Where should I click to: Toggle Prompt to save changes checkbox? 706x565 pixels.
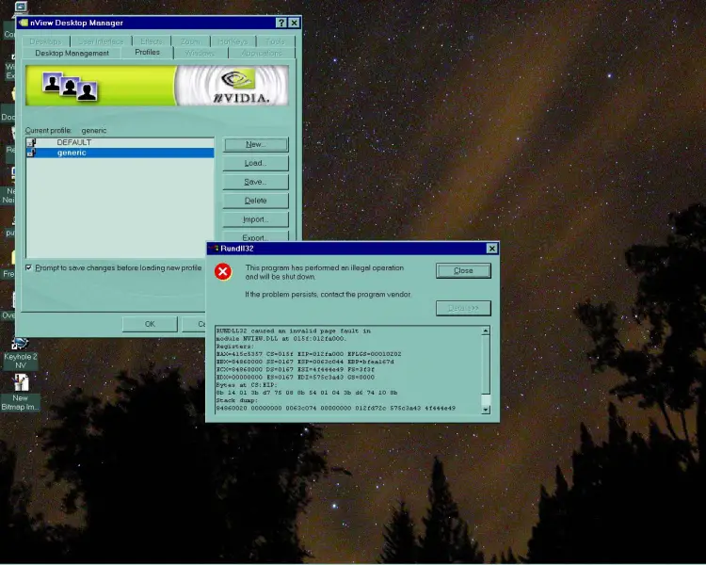[x=29, y=267]
